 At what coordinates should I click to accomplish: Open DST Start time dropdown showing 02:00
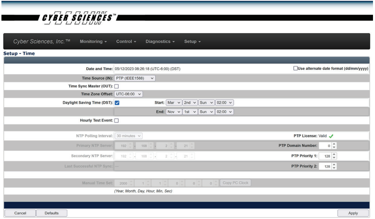[224, 102]
